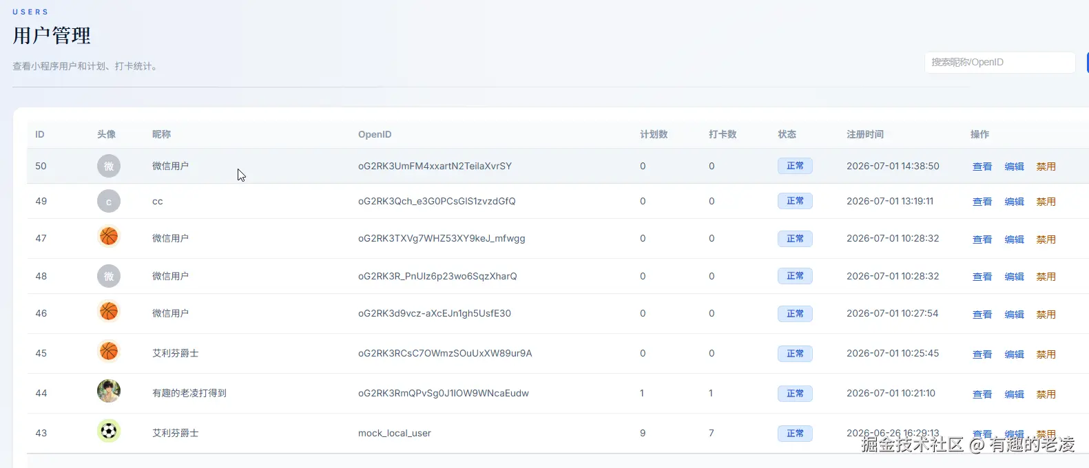1089x468 pixels.
Task: Disable user ID 45 艾利芬爵士
Action: 1046,354
